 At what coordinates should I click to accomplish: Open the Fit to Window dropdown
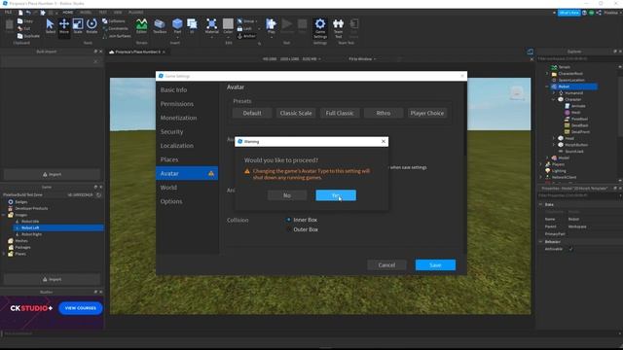click(362, 59)
